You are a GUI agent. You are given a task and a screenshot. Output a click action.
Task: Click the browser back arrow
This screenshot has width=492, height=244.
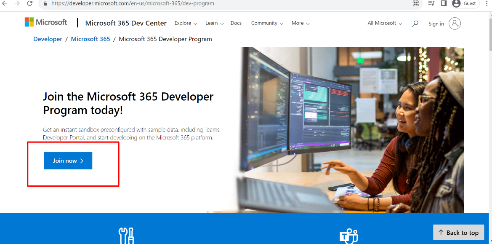click(x=5, y=3)
